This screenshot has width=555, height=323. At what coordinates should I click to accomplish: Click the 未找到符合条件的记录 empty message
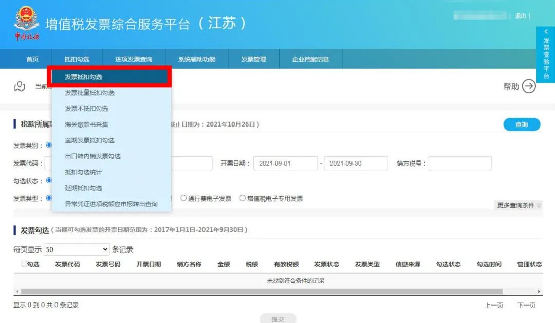pos(295,280)
